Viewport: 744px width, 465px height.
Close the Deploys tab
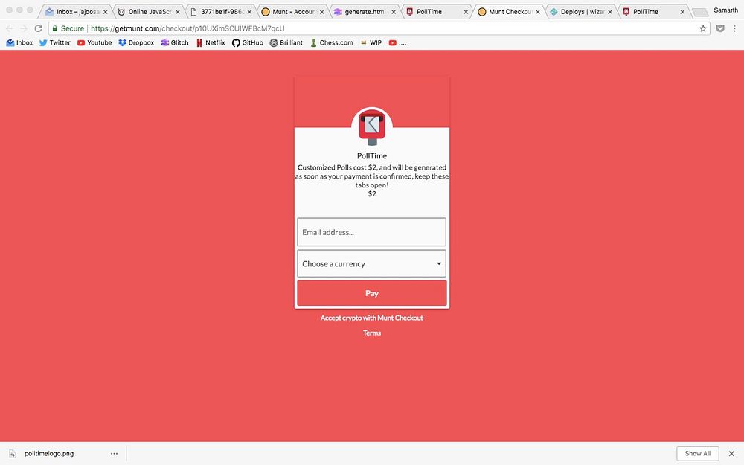[x=610, y=12]
